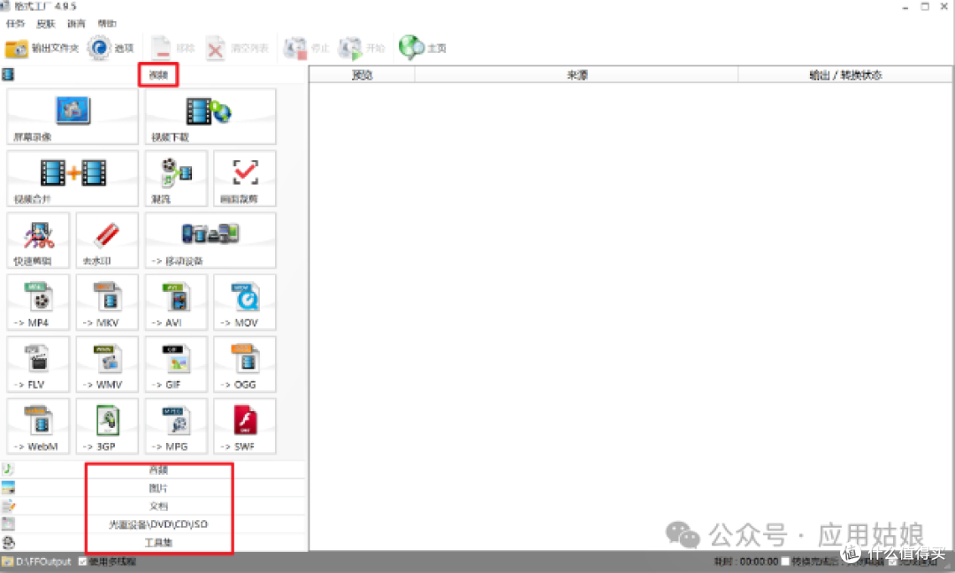Choose the convert to MKV tile
The height and width of the screenshot is (573, 955).
(x=107, y=302)
